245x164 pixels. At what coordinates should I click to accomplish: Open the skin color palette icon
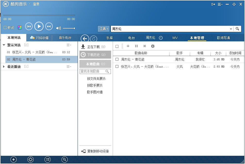tap(20, 28)
